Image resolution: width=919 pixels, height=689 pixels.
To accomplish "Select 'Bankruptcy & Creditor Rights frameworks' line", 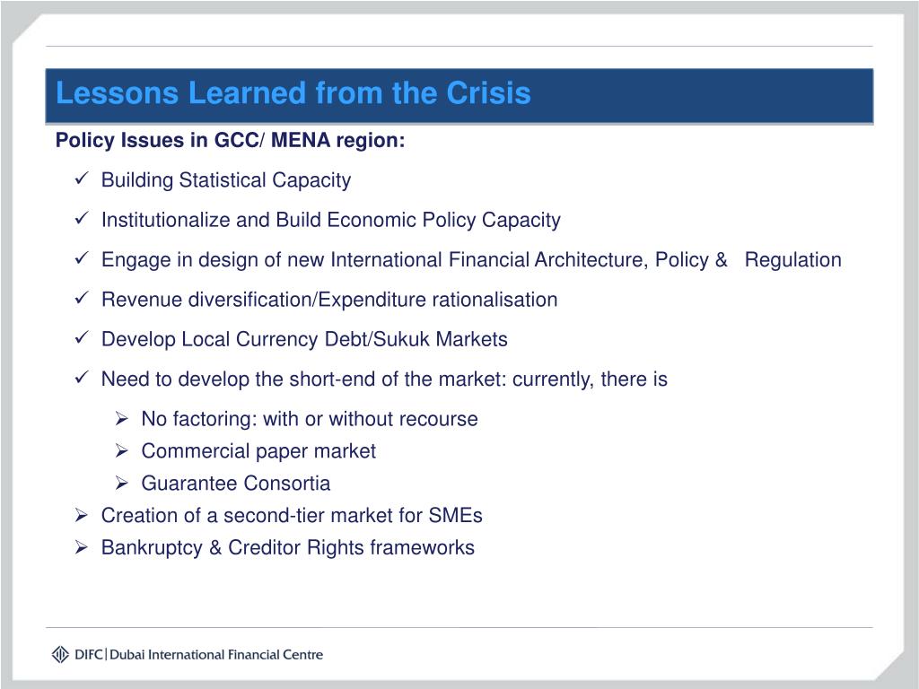I will tap(288, 548).
